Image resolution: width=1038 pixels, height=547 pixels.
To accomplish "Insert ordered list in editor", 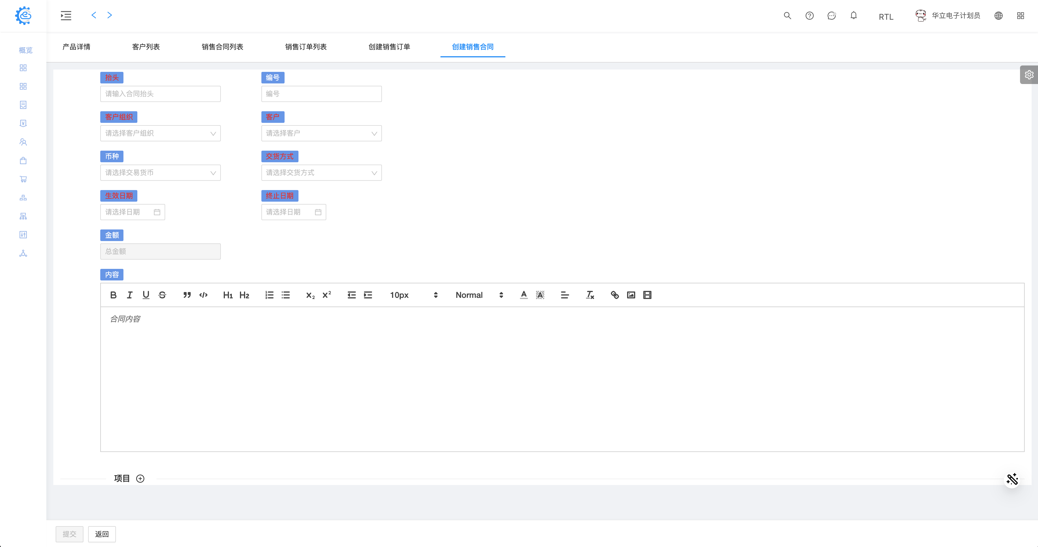I will (269, 295).
